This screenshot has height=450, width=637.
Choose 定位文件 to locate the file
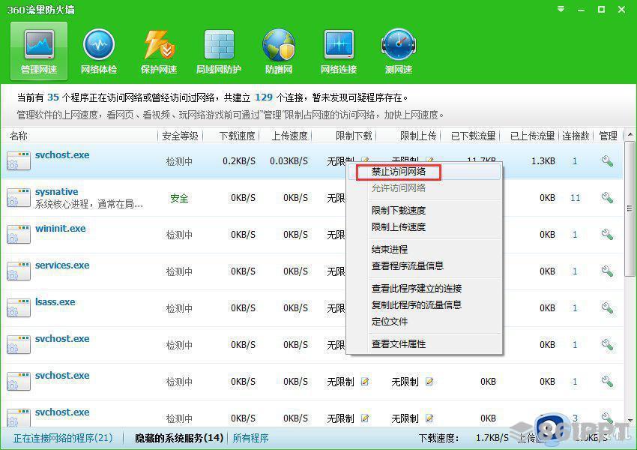pos(389,322)
